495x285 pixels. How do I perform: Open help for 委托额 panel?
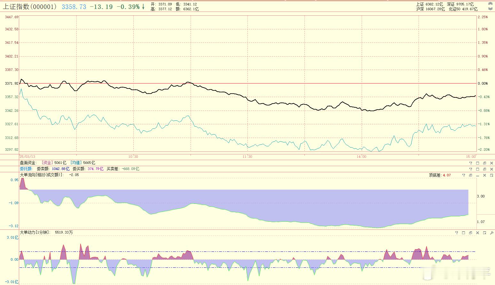pos(470,169)
